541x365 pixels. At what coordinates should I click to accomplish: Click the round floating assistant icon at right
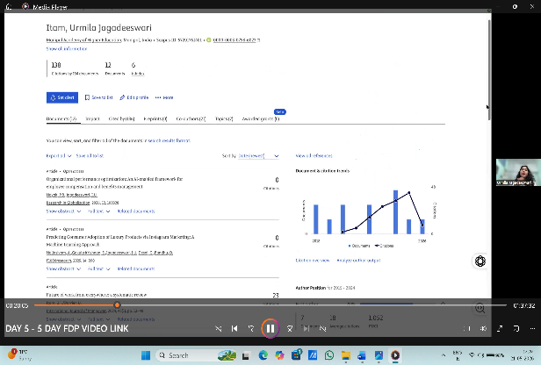tap(480, 261)
